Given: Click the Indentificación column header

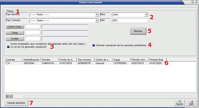Looking at the screenshot, I should pos(32,59).
